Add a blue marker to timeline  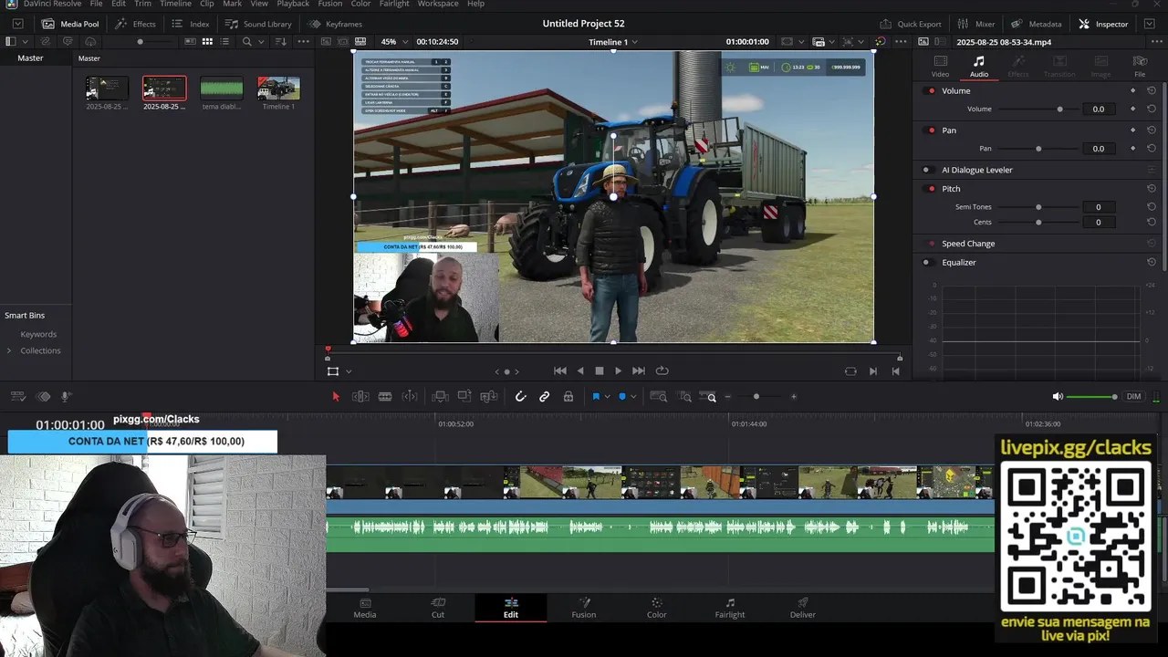tap(622, 396)
